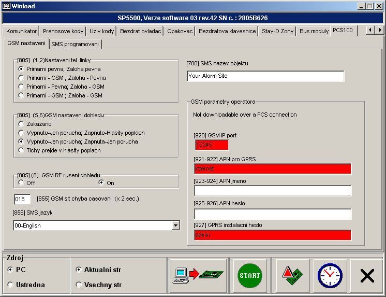Select Vsechny str option

click(79, 285)
